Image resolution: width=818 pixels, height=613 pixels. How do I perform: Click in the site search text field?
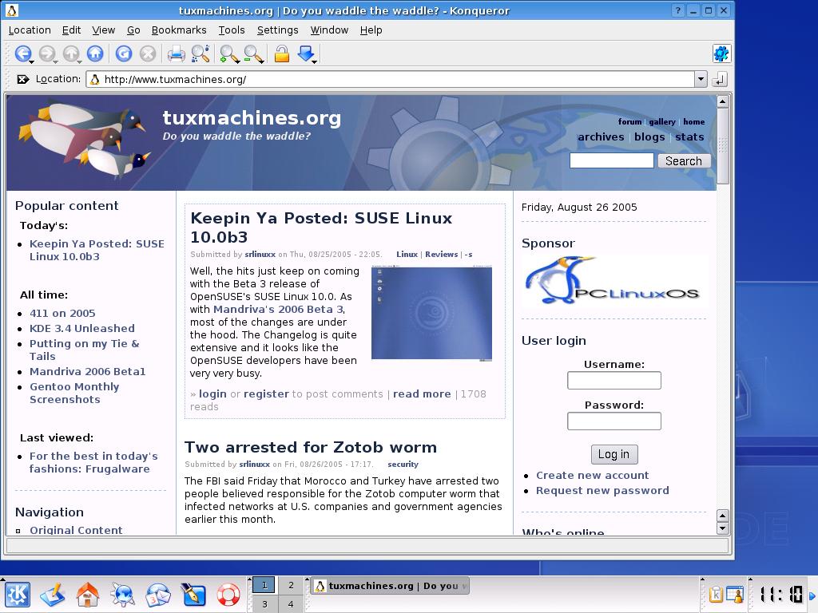click(611, 160)
